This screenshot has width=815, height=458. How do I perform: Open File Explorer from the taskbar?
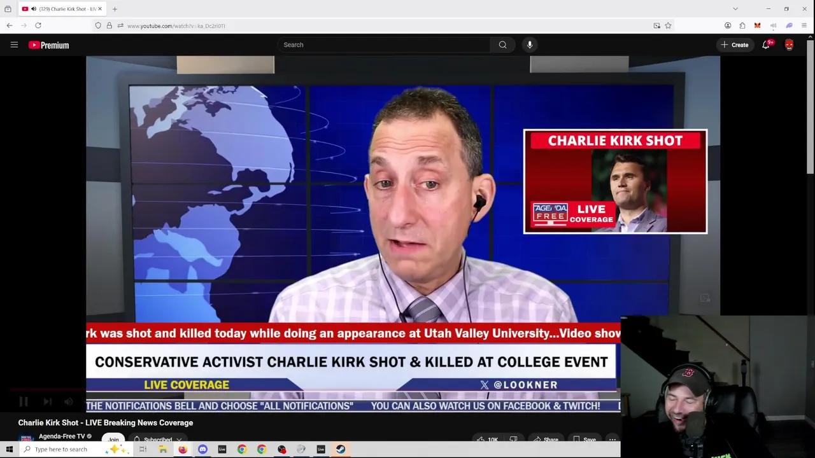coord(163,449)
